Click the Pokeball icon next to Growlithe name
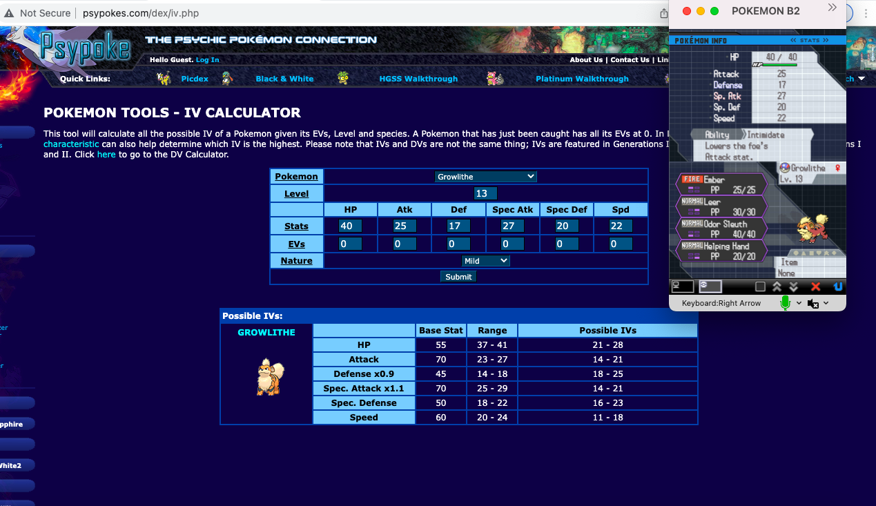The height and width of the screenshot is (506, 876). point(784,168)
